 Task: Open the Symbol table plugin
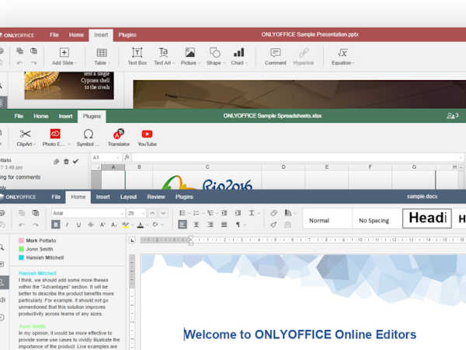[x=89, y=138]
